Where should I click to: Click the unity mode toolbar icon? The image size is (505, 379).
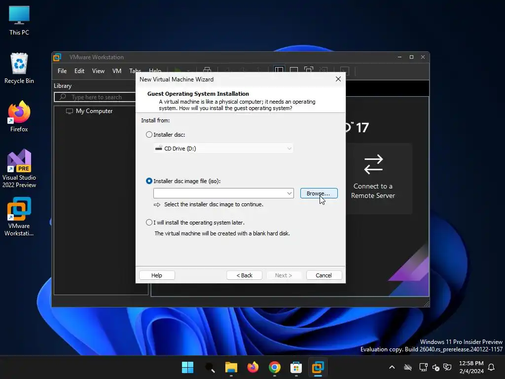click(324, 70)
